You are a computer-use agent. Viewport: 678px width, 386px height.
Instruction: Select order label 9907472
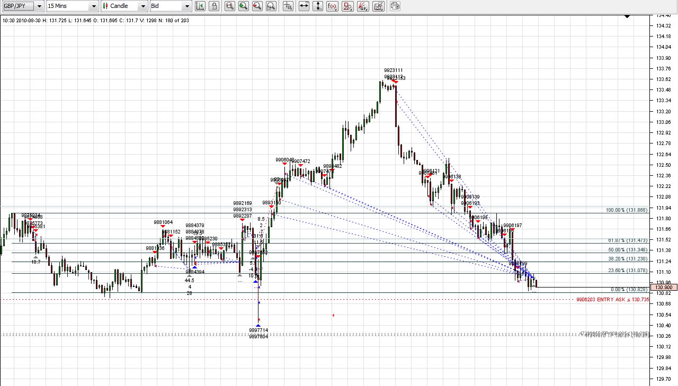301,161
